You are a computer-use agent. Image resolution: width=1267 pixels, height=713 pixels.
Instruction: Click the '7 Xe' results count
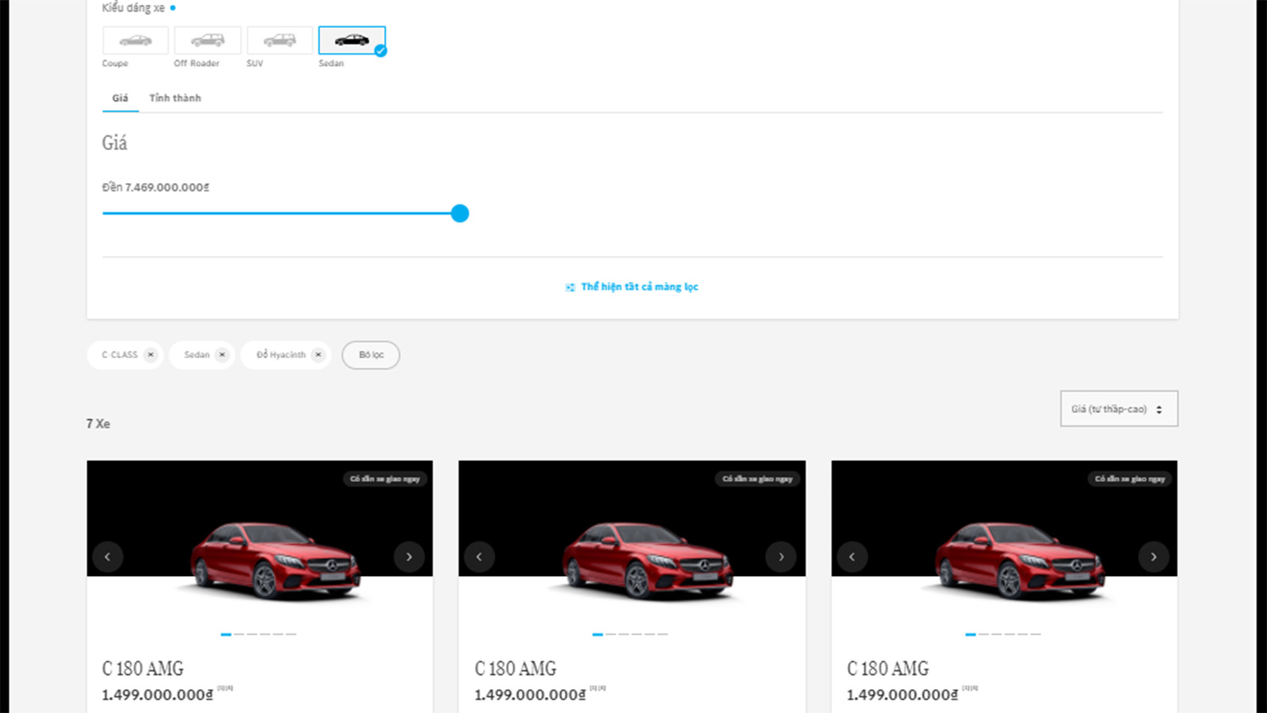(98, 424)
